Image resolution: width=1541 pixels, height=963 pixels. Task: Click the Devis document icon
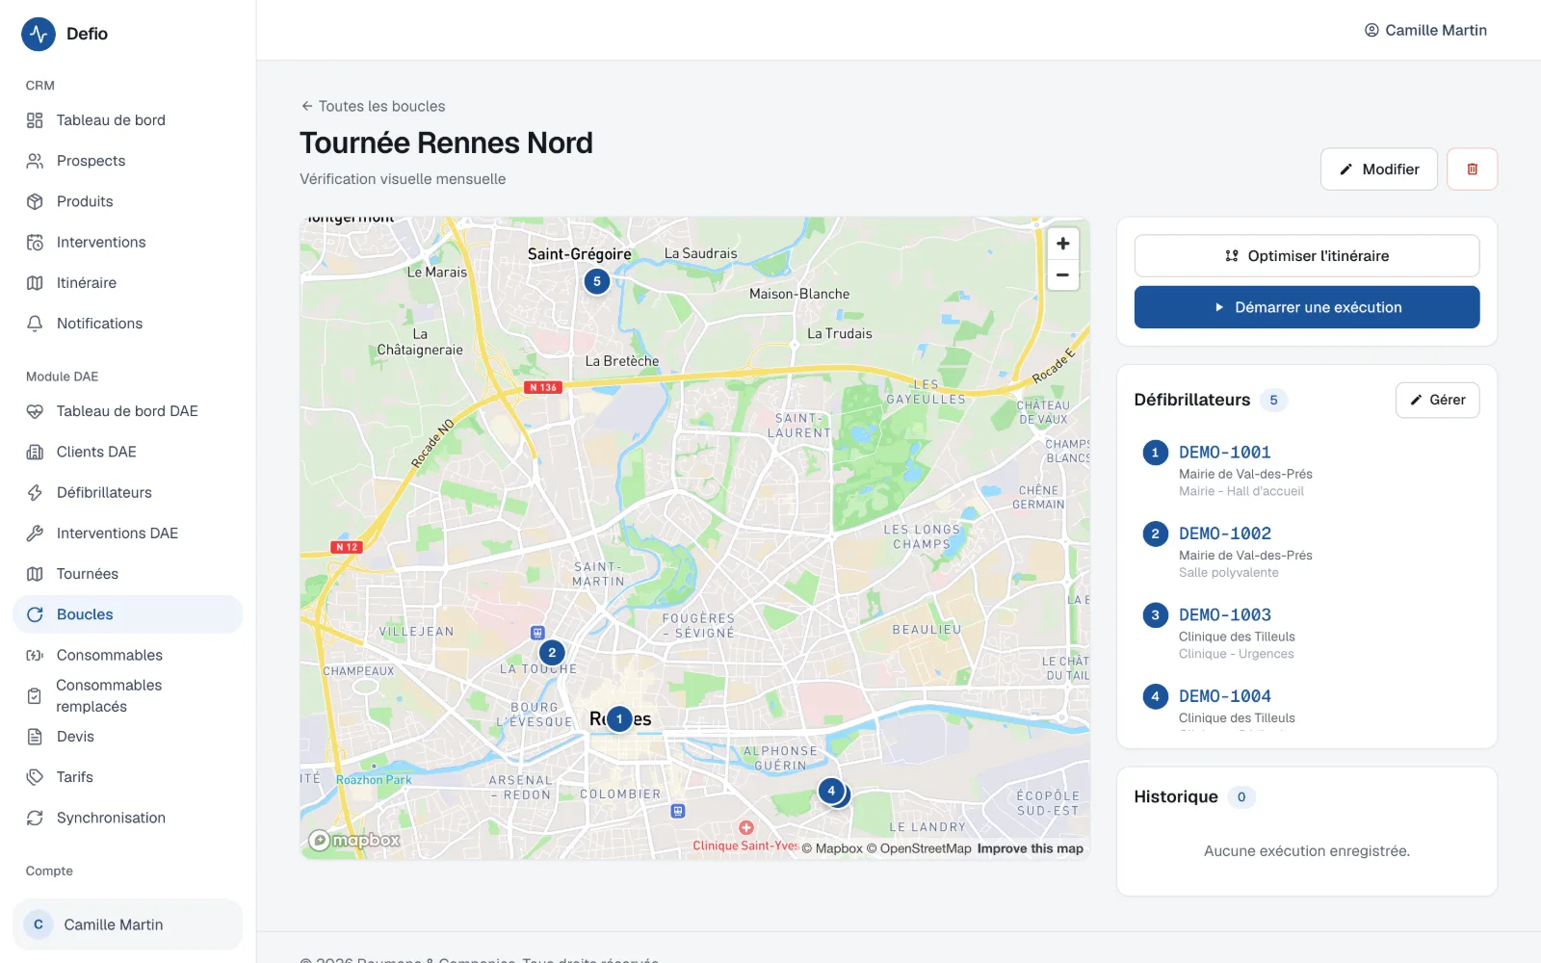(35, 737)
